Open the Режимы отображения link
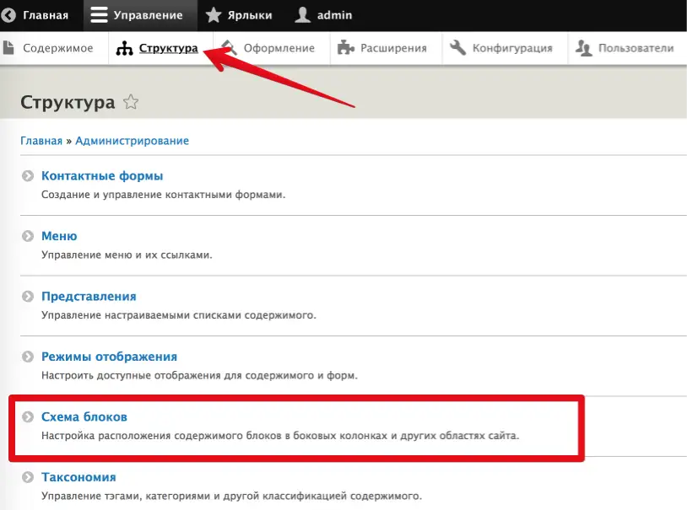This screenshot has height=510, width=687. point(109,357)
